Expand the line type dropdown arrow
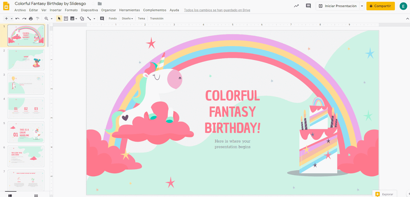This screenshot has height=197, width=410. click(x=94, y=19)
